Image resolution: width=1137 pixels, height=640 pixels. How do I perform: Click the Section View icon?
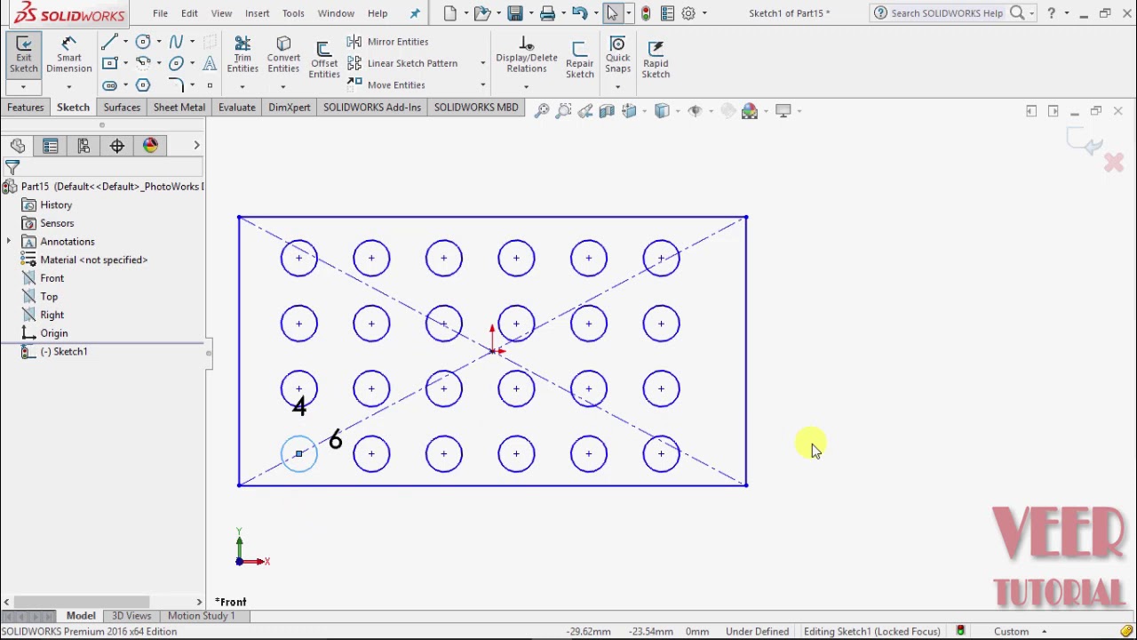pyautogui.click(x=607, y=111)
